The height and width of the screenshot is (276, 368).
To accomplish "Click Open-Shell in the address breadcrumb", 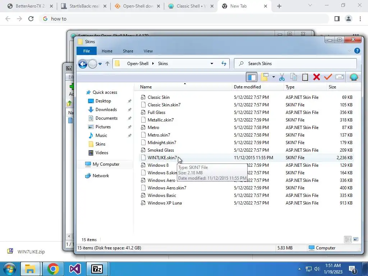I will [x=138, y=64].
